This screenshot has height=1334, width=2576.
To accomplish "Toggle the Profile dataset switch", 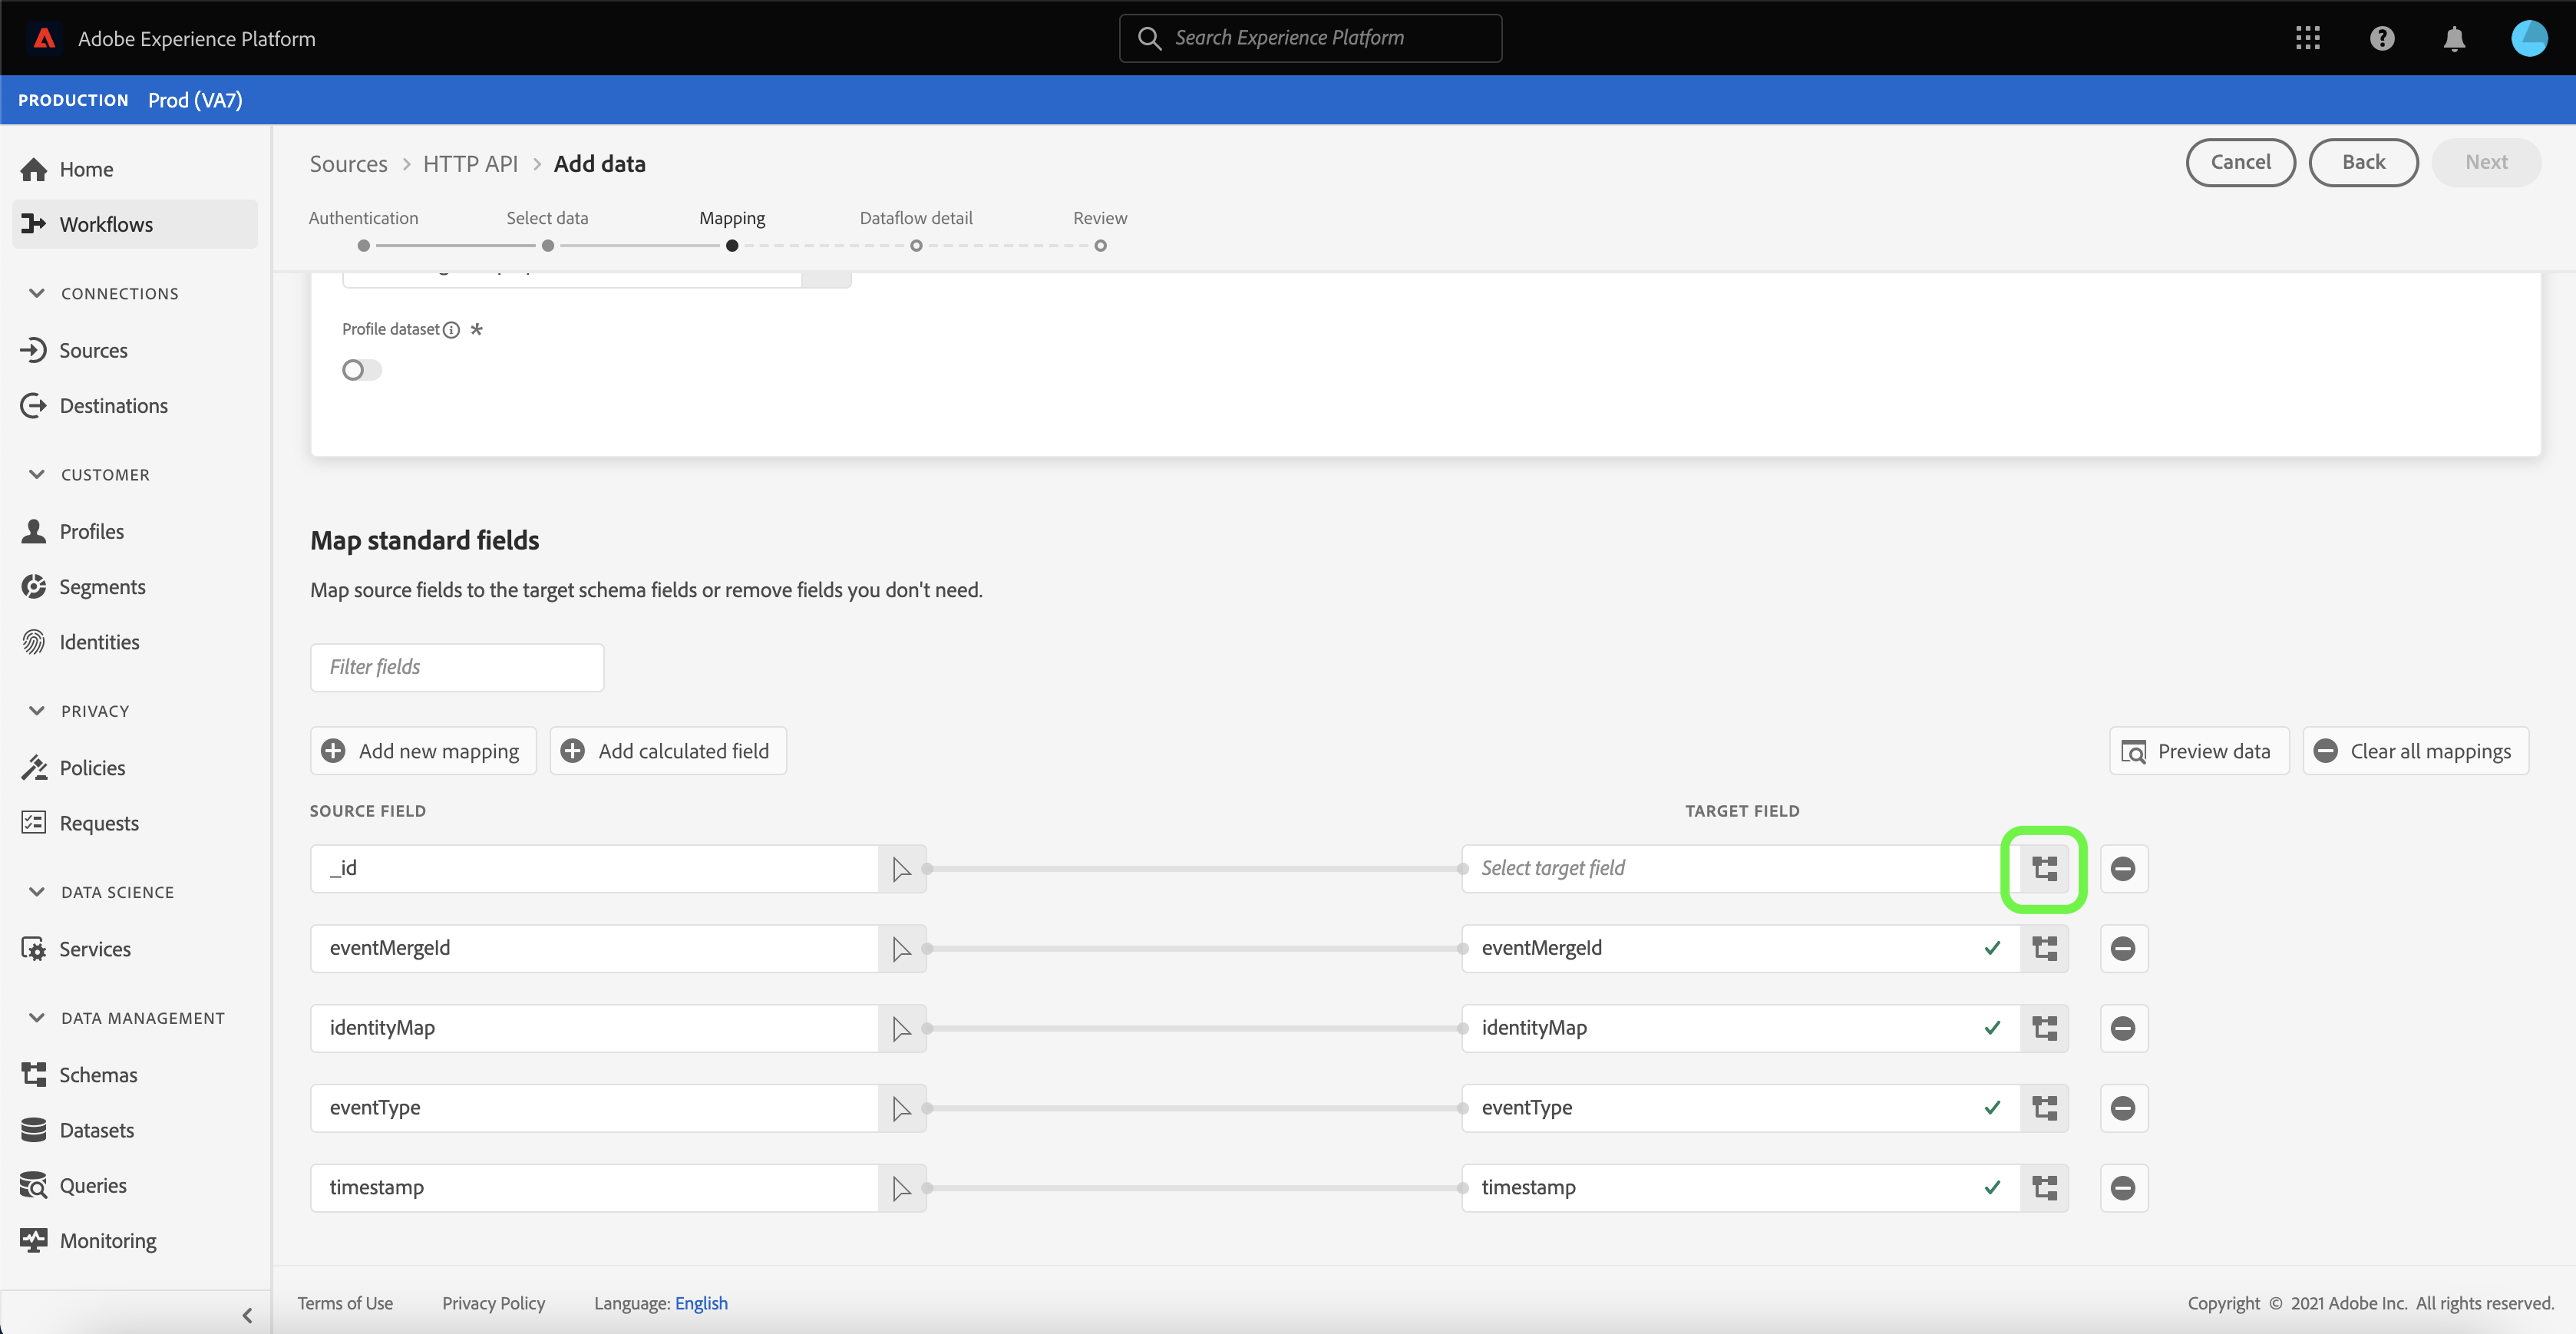I will point(361,370).
